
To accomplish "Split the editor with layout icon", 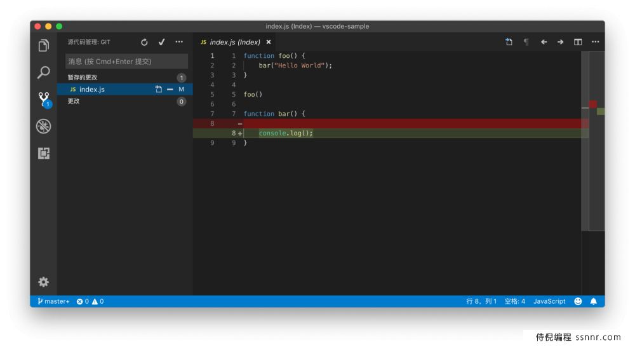I will point(578,42).
